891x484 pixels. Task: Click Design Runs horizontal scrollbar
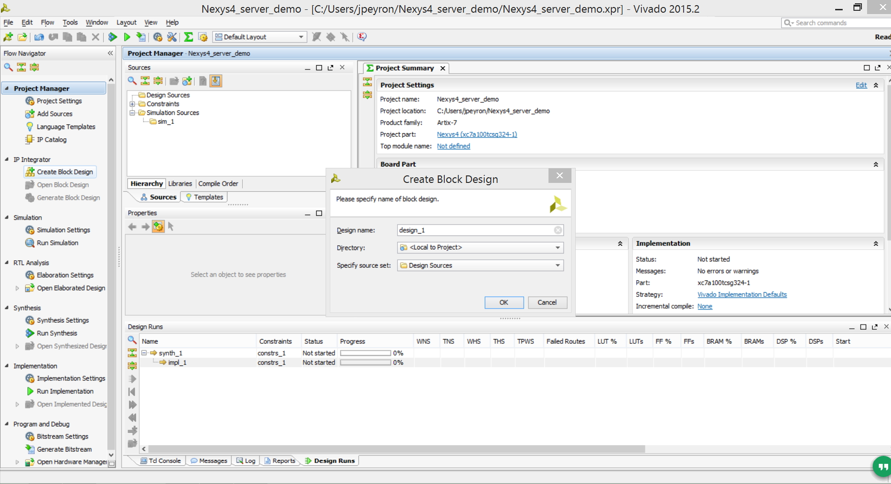[x=397, y=449]
